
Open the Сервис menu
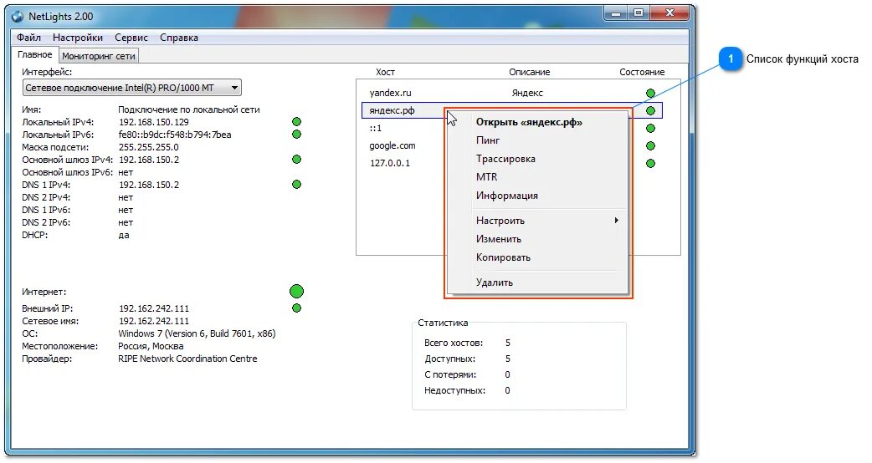tap(131, 38)
